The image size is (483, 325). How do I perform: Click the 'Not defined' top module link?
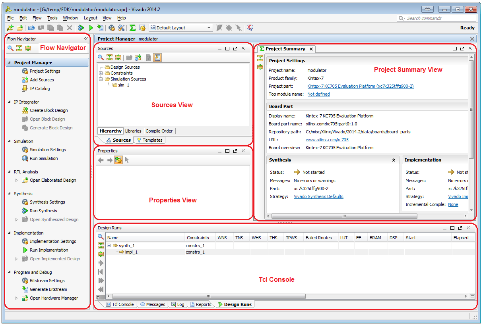(x=318, y=94)
